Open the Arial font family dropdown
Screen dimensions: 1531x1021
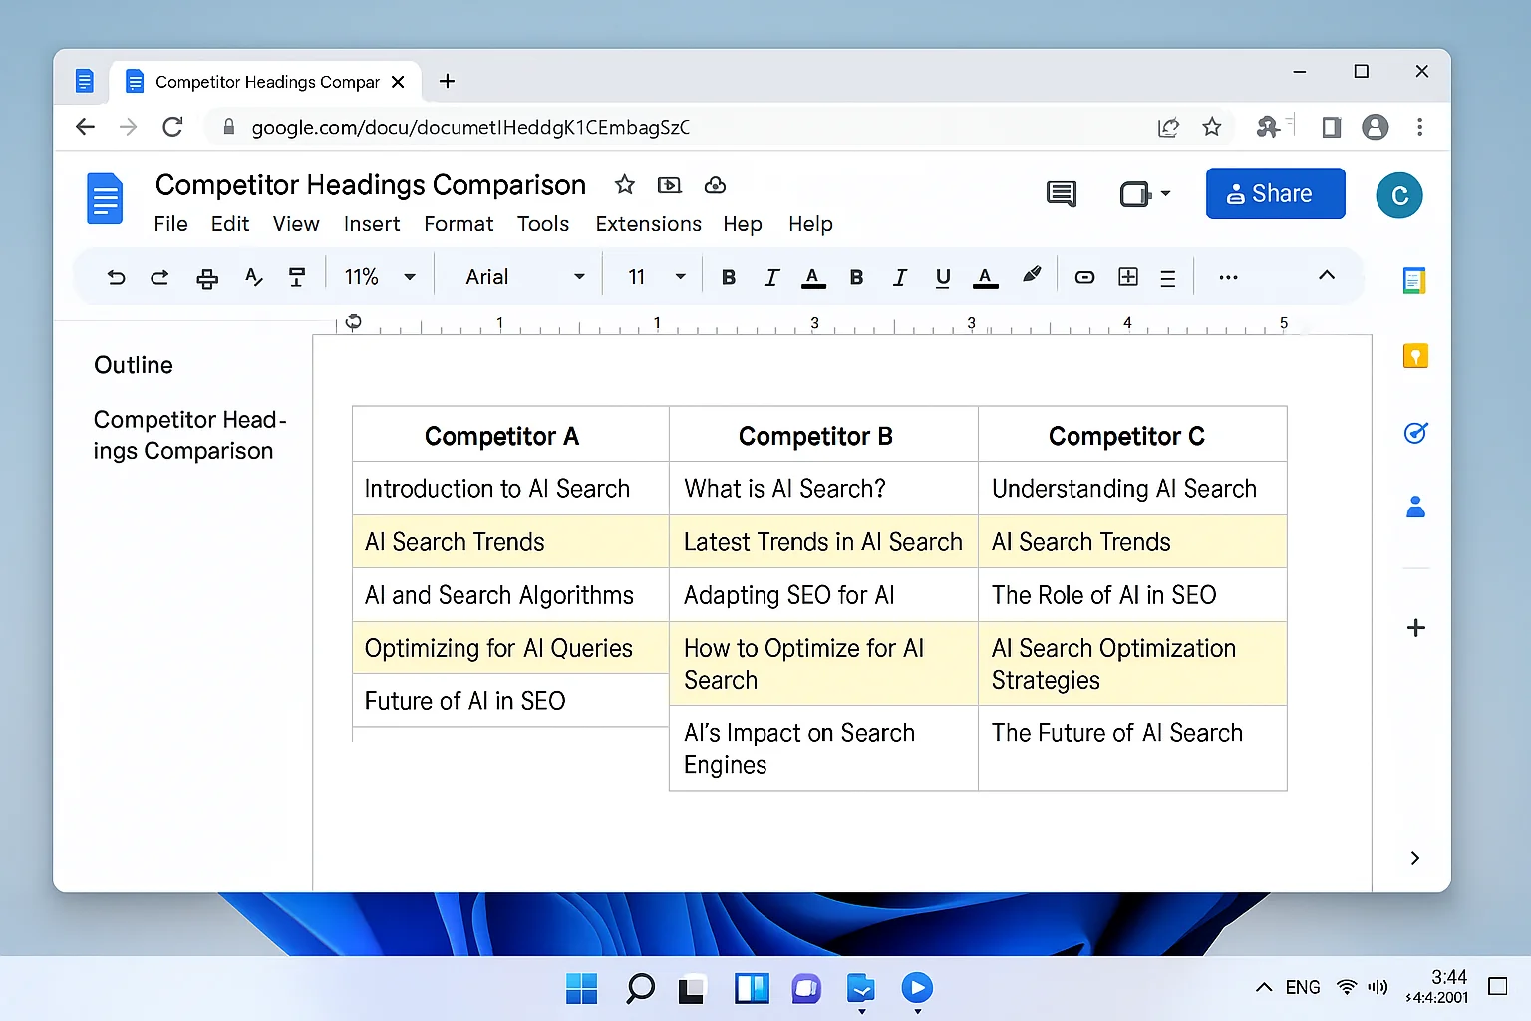(518, 276)
